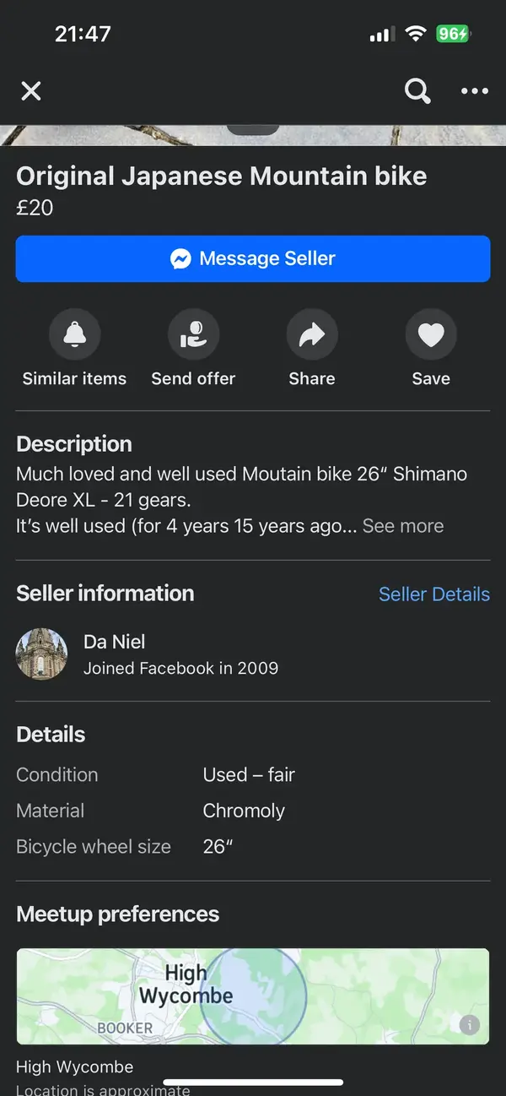
Task: Open Da Niel's profile picture
Action: pos(41,654)
